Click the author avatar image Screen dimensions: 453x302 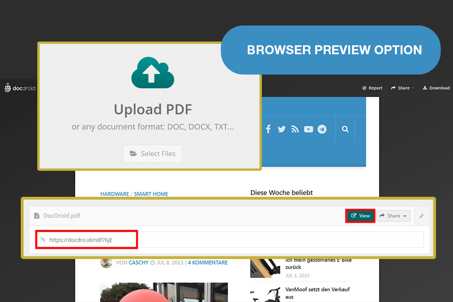point(106,263)
